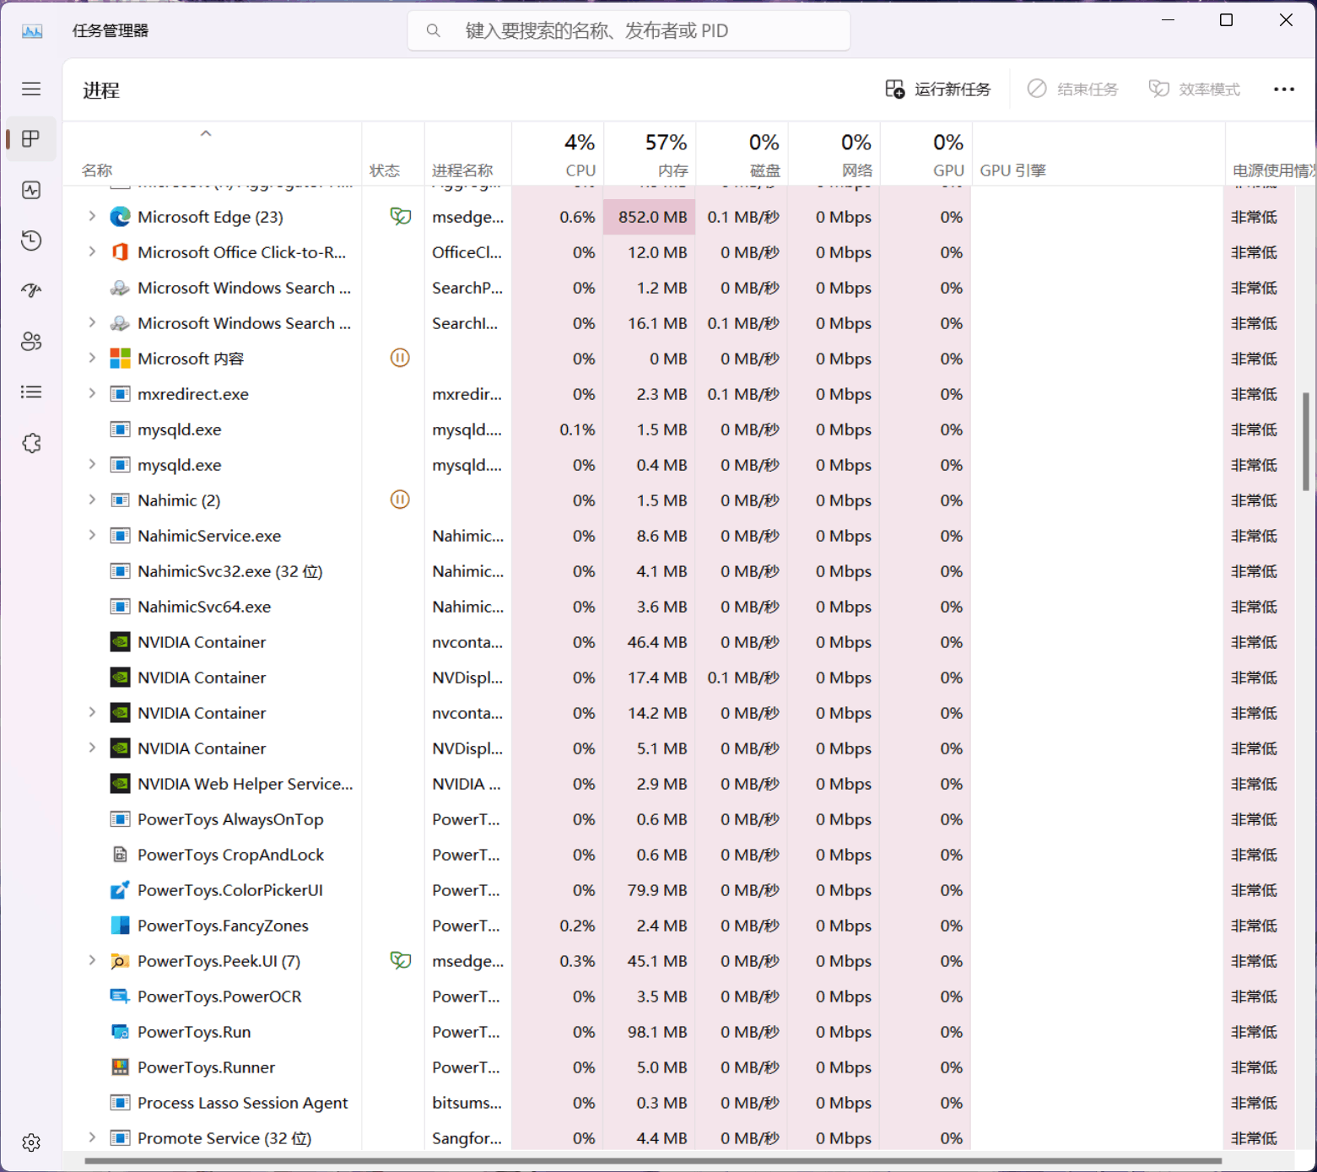This screenshot has height=1172, width=1317.
Task: Click the Microsoft 内容 Windows logo icon
Action: [x=120, y=359]
